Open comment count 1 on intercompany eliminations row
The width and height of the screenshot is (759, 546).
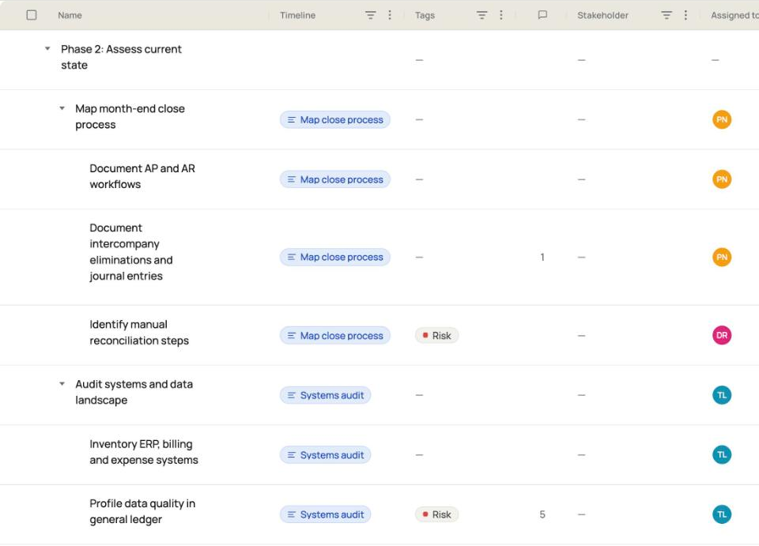(x=542, y=258)
